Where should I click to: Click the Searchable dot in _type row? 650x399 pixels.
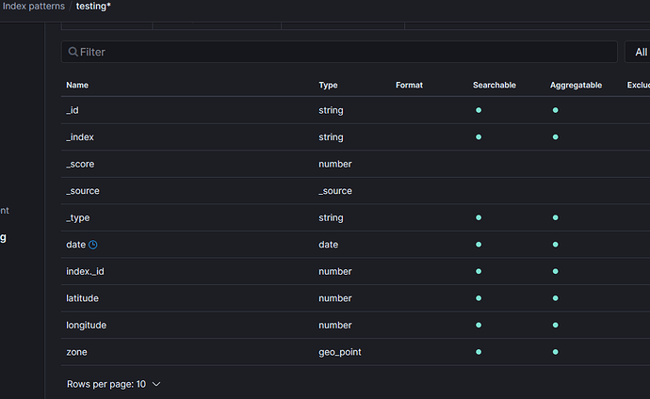pos(479,217)
